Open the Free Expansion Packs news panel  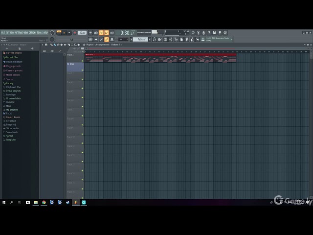click(x=219, y=39)
